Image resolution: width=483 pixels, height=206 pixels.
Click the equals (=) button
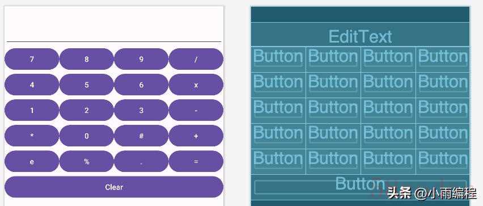click(x=196, y=161)
